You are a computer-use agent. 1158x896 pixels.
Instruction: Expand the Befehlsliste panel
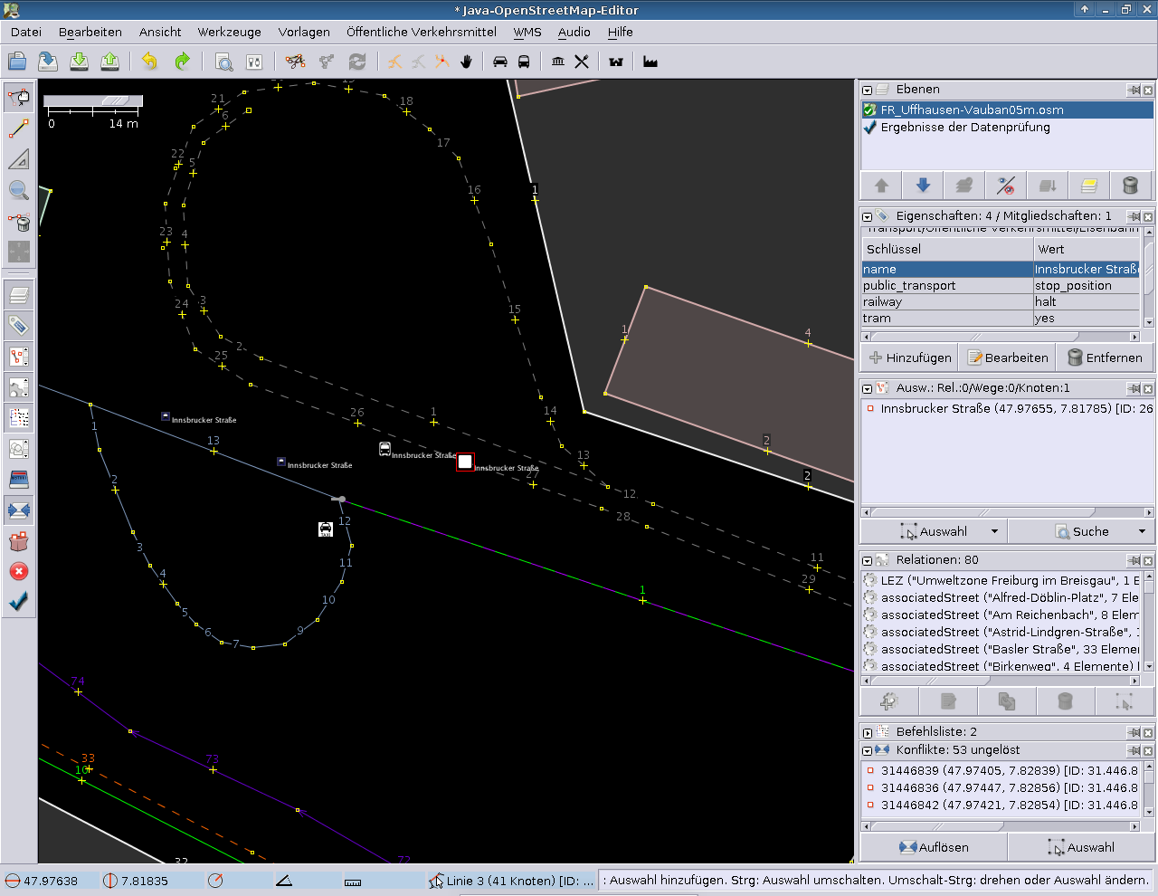(x=867, y=732)
